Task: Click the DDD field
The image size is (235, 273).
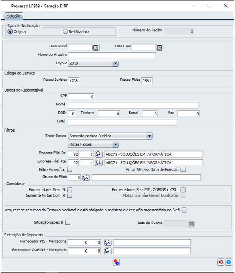Action: 71,114
